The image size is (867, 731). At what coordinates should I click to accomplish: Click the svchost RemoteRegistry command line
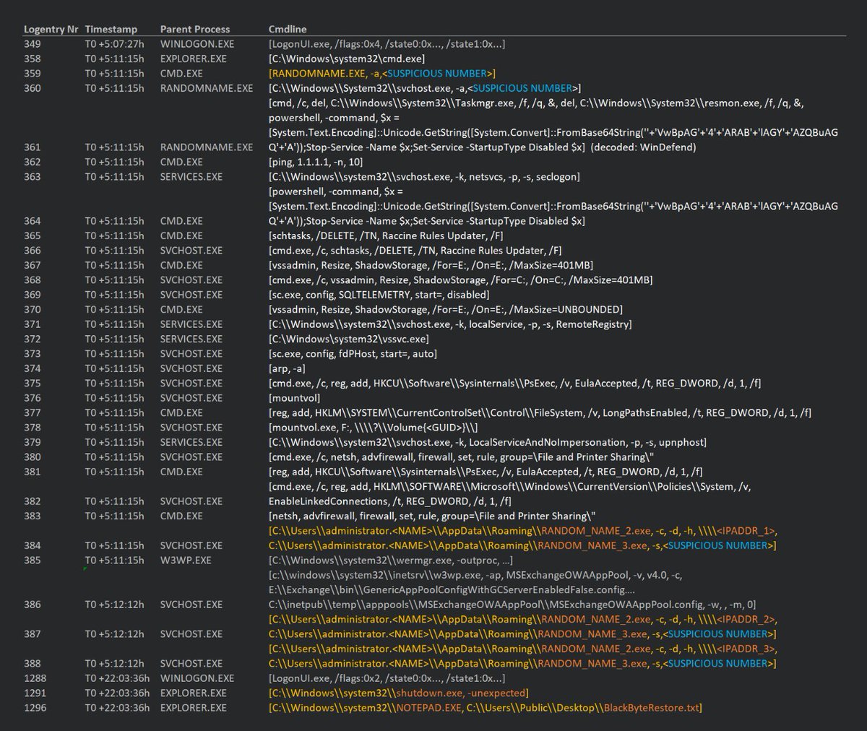click(450, 324)
